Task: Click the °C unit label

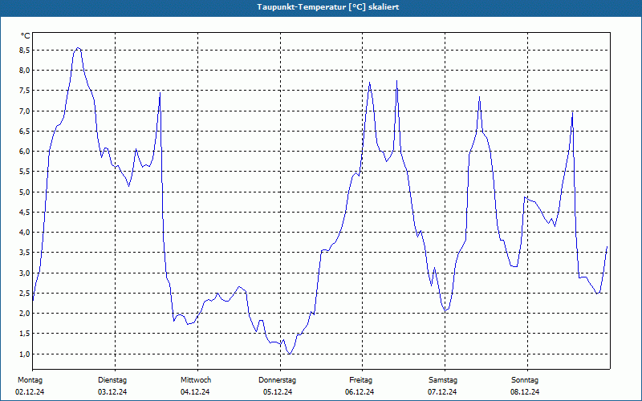Action: [x=26, y=36]
